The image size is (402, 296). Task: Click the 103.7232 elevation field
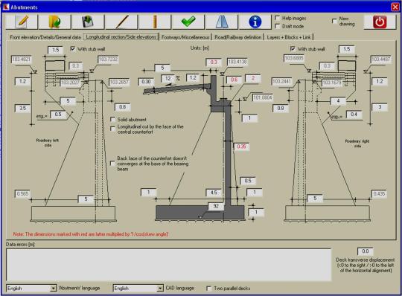click(108, 59)
